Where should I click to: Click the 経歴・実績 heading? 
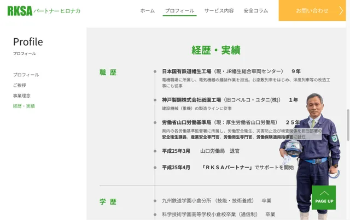pyautogui.click(x=216, y=50)
